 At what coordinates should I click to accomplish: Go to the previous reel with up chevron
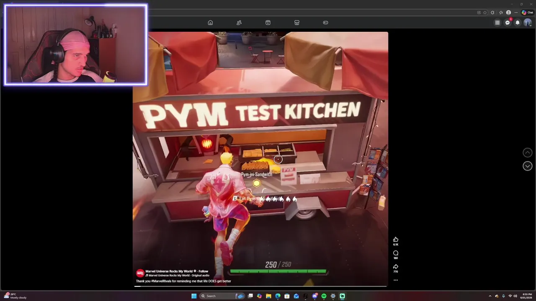(528, 153)
